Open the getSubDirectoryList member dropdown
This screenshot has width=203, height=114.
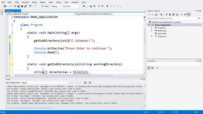click(x=110, y=14)
